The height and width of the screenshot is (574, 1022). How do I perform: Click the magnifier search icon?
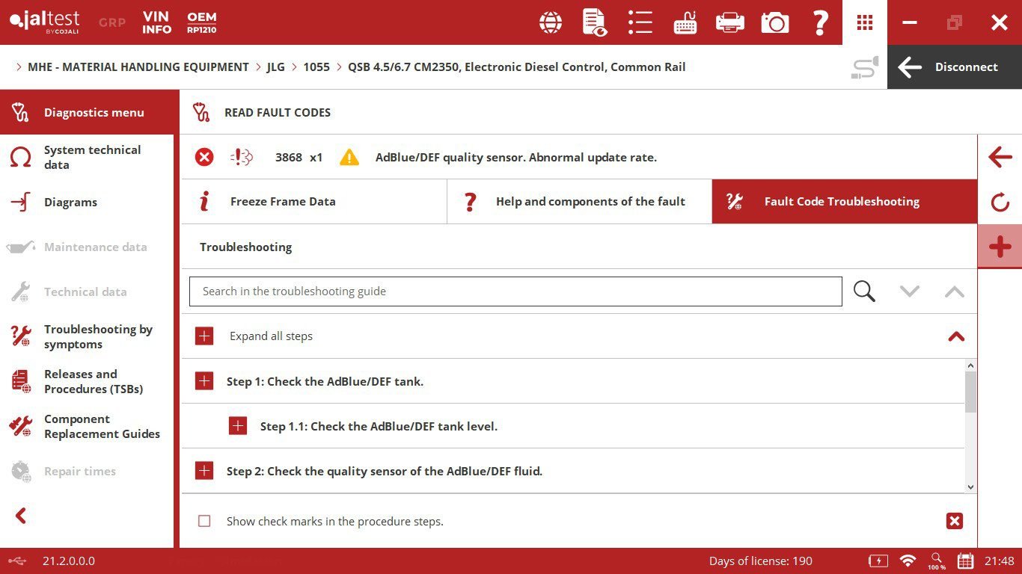point(864,291)
